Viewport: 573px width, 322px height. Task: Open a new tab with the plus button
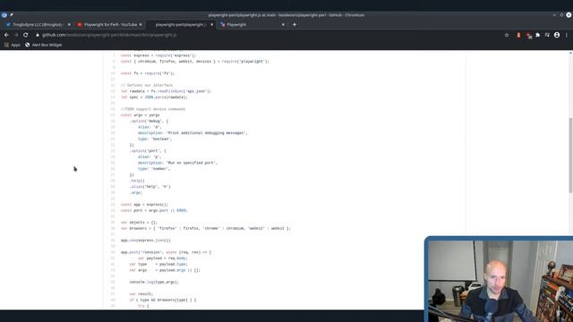pyautogui.click(x=295, y=24)
